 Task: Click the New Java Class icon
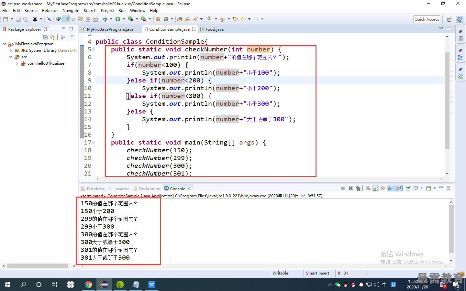[x=166, y=19]
